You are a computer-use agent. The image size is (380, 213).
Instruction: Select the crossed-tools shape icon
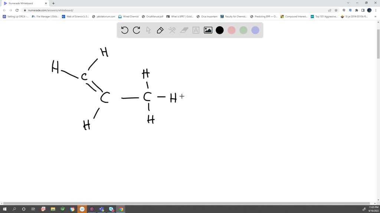tap(172, 30)
